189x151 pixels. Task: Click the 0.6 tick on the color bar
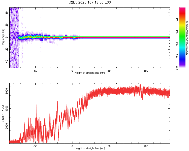pyautogui.click(x=177, y=32)
